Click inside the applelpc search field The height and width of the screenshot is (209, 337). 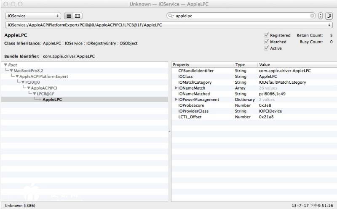pos(240,16)
